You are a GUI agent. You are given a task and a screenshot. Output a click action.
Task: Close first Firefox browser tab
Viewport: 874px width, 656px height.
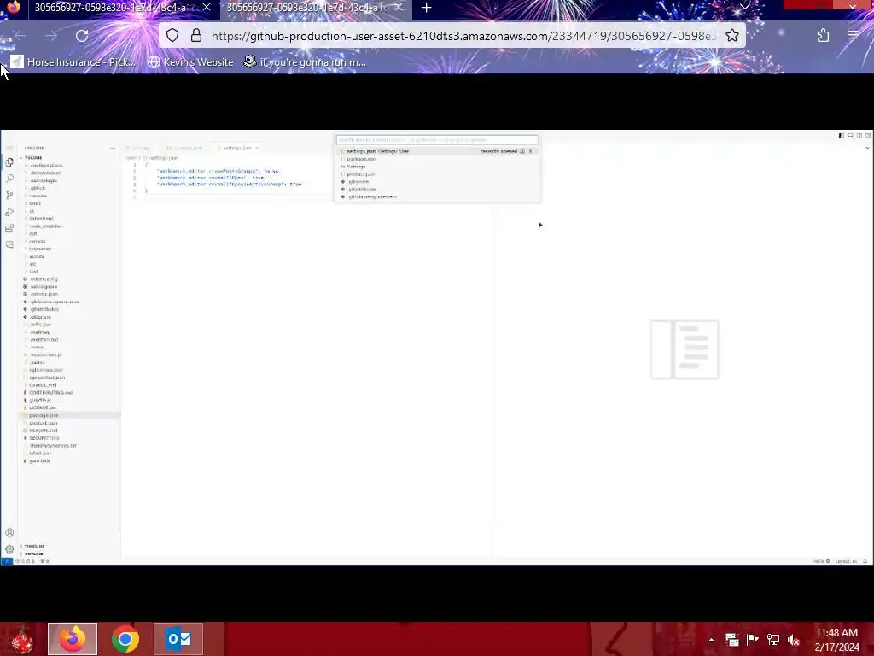click(x=207, y=7)
